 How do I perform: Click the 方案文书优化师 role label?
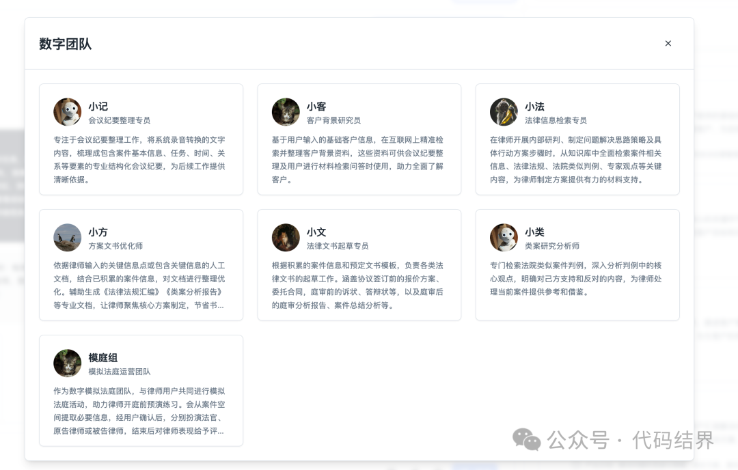[115, 246]
